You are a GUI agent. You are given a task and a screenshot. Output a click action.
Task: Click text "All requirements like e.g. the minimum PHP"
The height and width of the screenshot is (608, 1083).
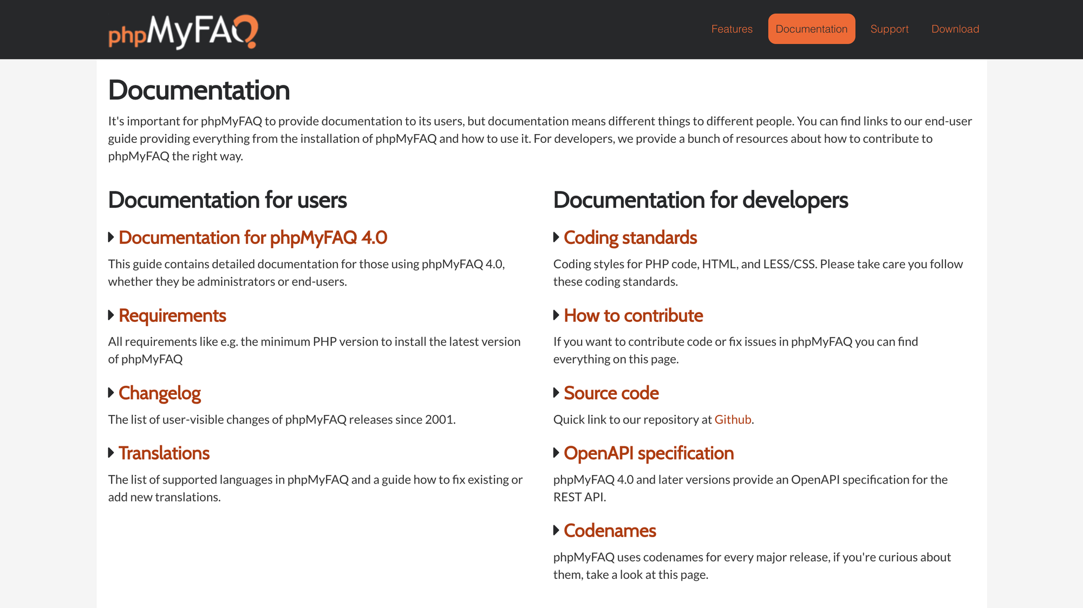point(223,342)
